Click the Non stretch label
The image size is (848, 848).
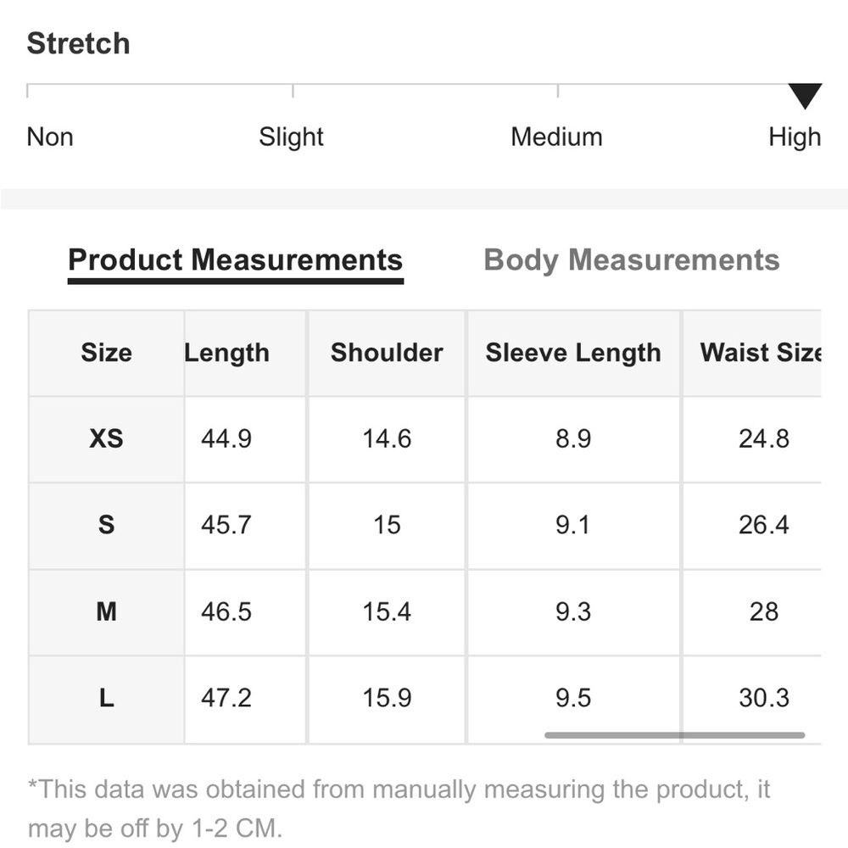click(50, 137)
